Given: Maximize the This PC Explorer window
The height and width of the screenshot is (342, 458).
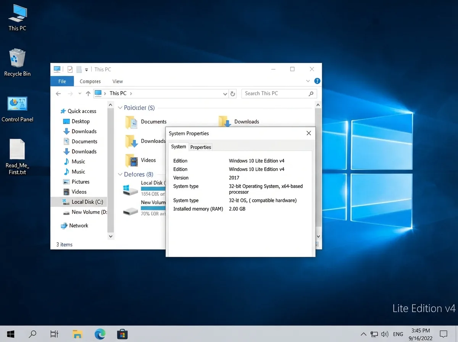Looking at the screenshot, I should (x=292, y=69).
